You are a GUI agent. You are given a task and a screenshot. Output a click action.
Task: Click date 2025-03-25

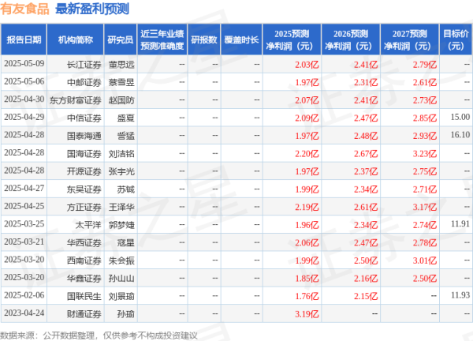click(x=24, y=224)
